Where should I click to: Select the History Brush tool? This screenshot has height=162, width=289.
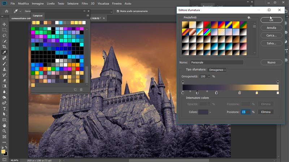[4, 75]
